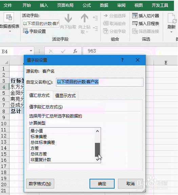Screen dimensions: 178x195
Task: Click the 确定 button
Action: point(102,183)
